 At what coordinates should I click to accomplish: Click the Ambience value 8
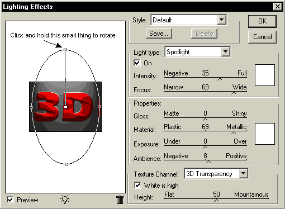[205, 155]
